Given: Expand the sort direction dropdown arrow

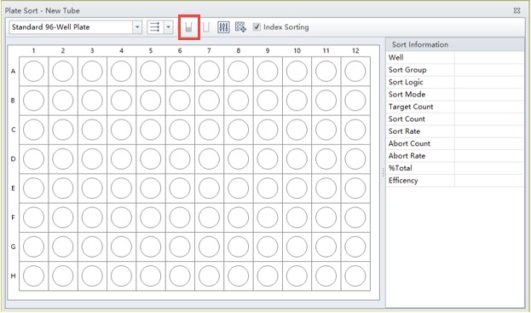Looking at the screenshot, I should [168, 27].
